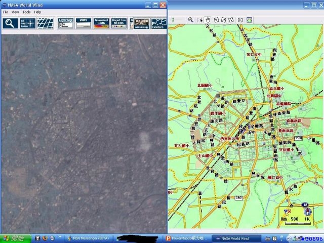Click the route 18 shield on map

click(305, 205)
